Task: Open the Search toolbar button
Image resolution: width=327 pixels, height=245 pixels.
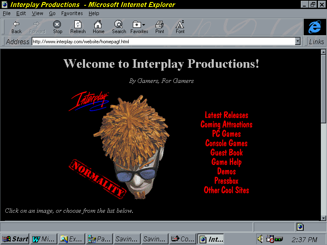Action: click(x=119, y=27)
